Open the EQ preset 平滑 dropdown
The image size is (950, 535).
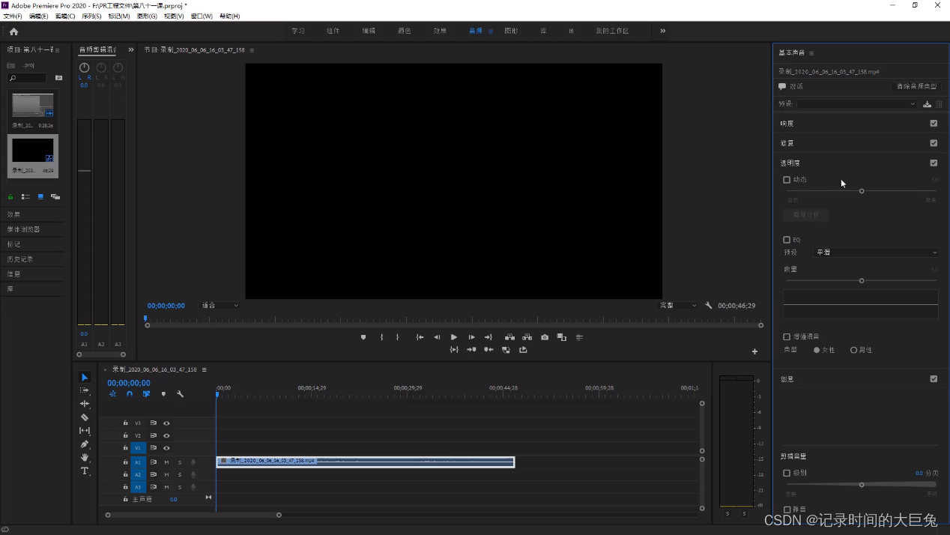(876, 253)
